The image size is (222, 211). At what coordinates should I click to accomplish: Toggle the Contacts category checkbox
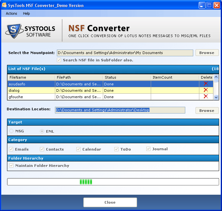pos(42,149)
